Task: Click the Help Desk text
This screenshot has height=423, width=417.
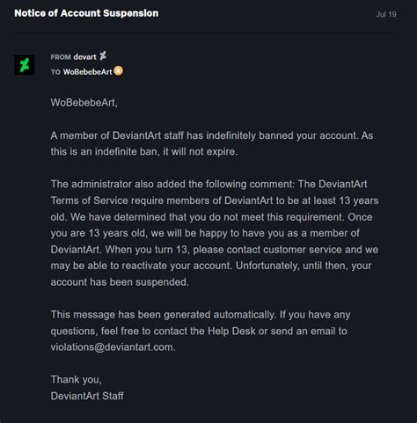Action: pos(231,331)
